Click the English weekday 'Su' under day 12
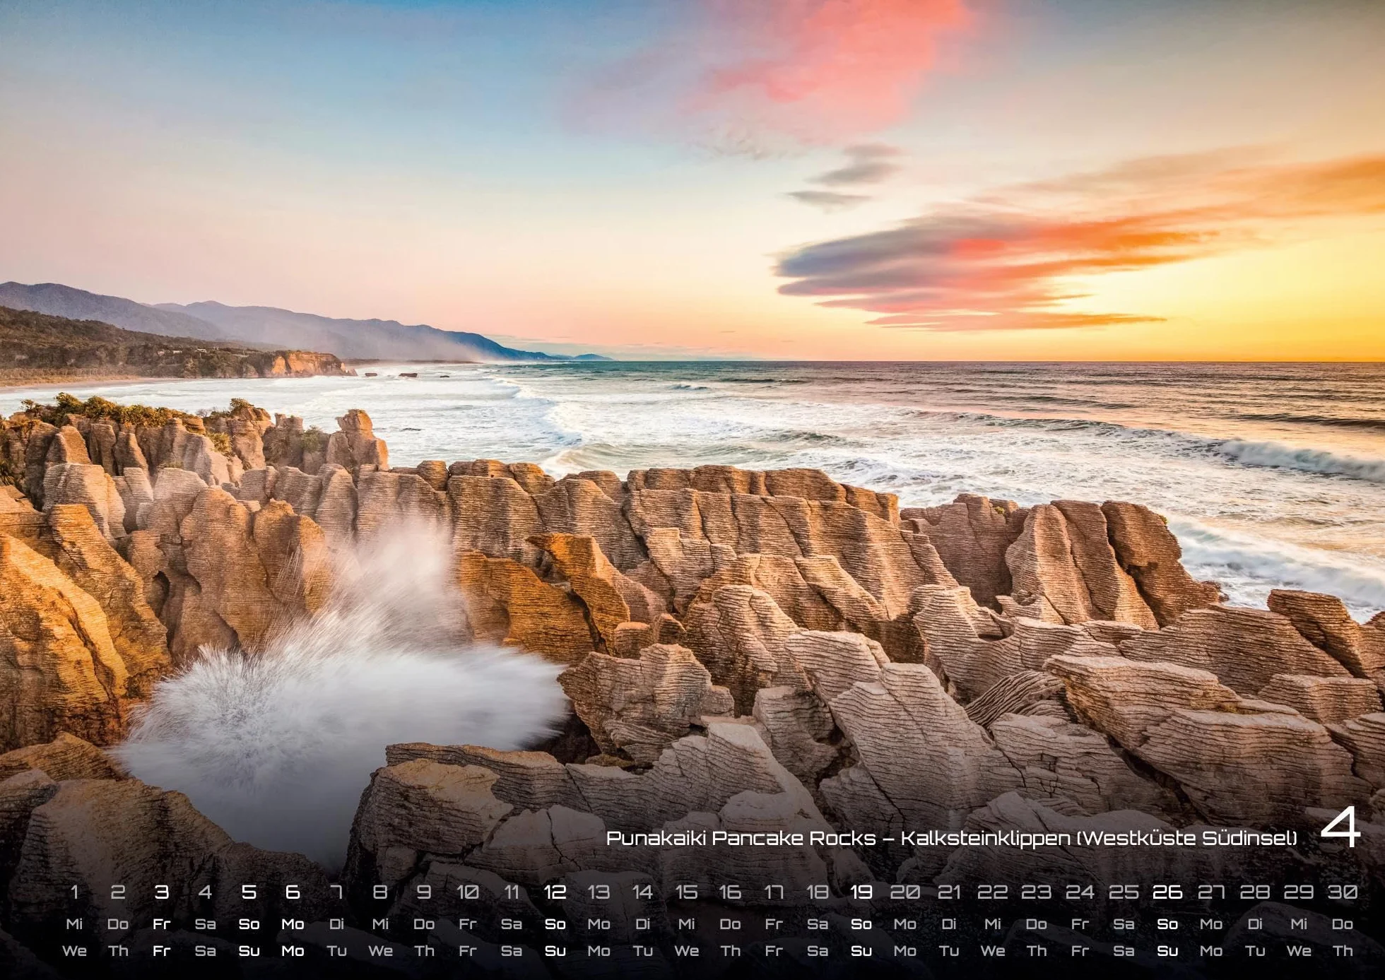The height and width of the screenshot is (980, 1385). pos(555,951)
